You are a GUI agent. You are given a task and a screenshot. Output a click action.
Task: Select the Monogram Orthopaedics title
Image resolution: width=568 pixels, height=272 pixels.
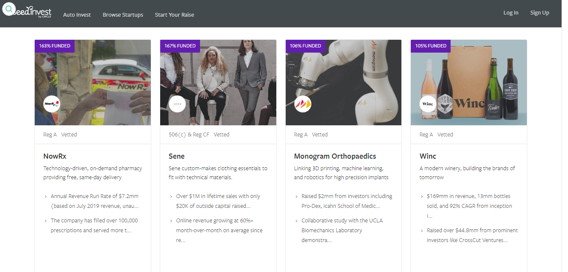335,156
